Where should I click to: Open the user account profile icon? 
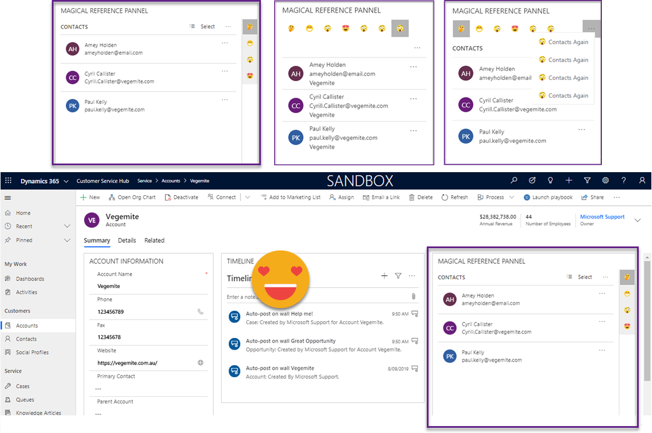642,180
